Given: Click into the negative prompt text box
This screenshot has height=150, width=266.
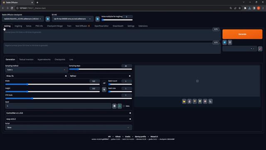Looking at the screenshot, I should 112,48.
